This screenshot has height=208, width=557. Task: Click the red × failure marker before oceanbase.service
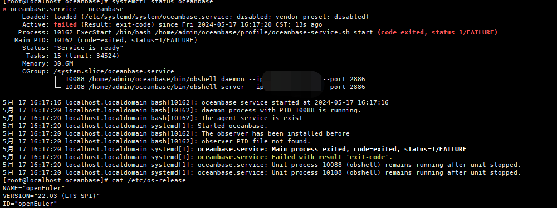click(x=4, y=9)
